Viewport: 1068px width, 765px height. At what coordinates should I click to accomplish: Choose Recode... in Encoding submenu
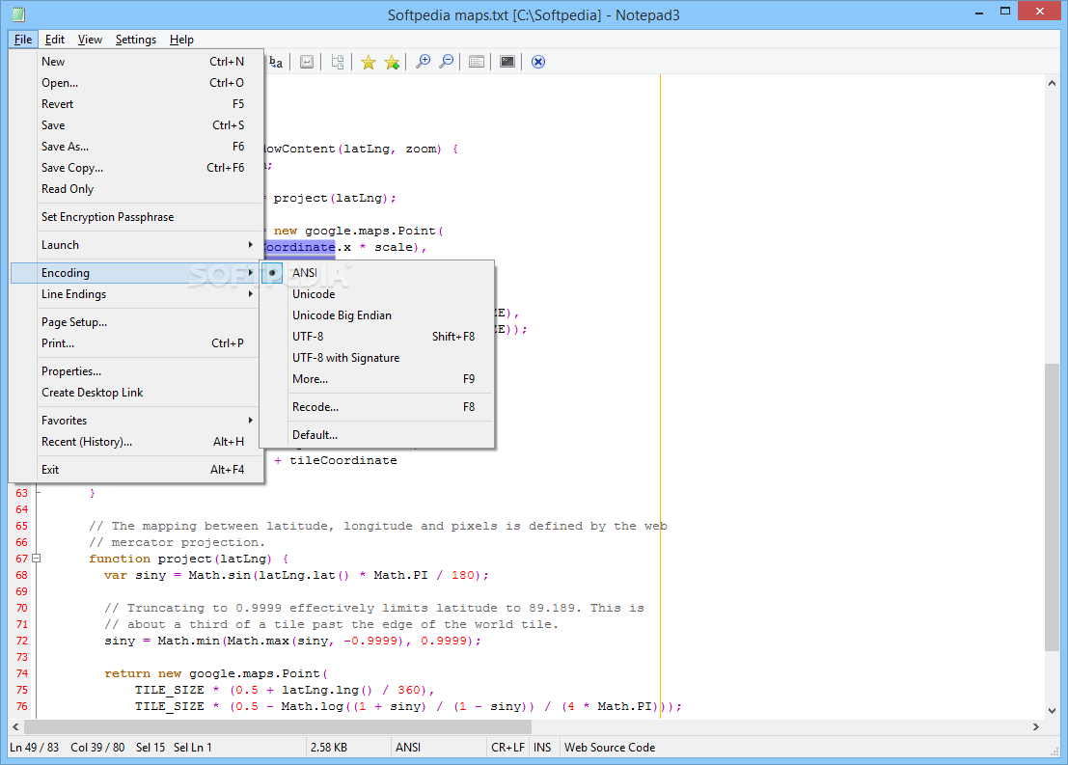point(376,407)
